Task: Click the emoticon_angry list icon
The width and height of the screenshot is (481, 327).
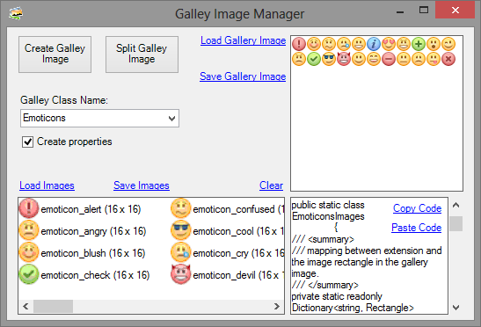Action: pyautogui.click(x=28, y=230)
